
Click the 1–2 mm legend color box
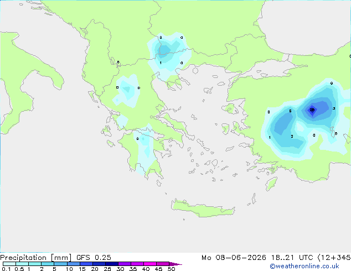[35, 264]
